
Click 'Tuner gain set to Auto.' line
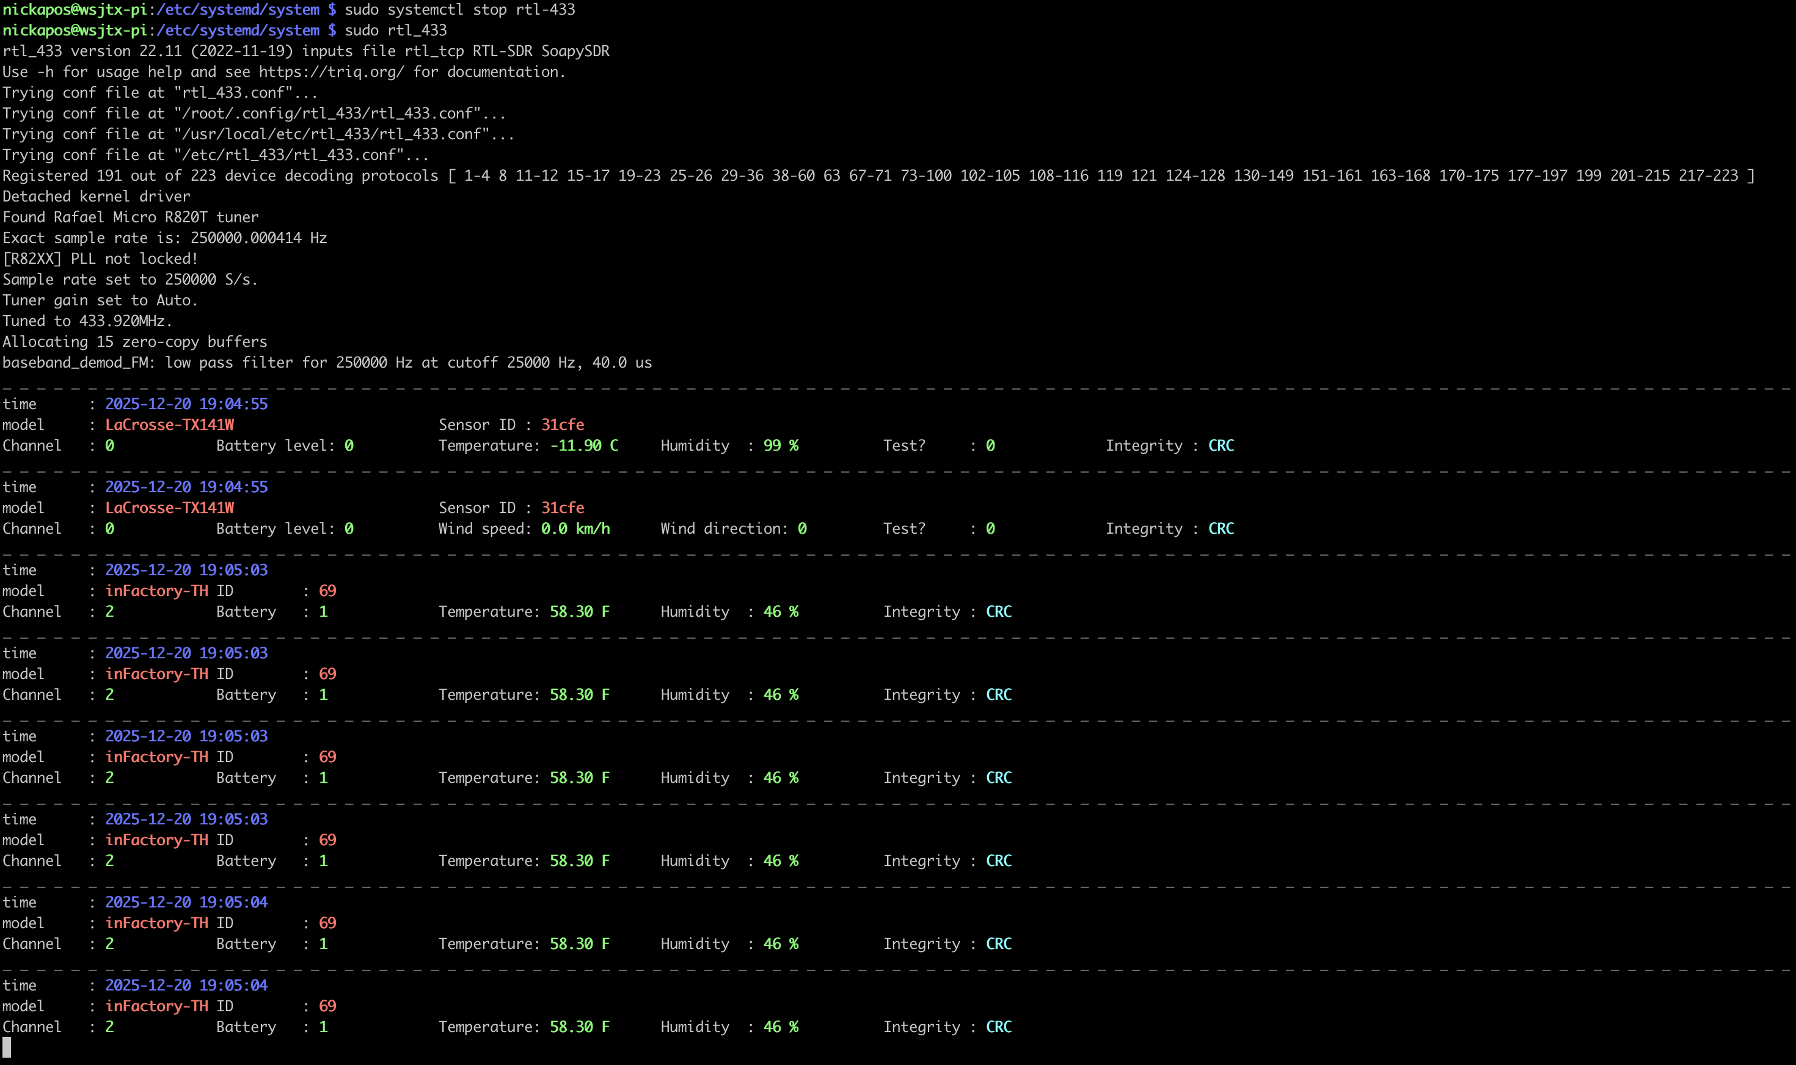[101, 300]
